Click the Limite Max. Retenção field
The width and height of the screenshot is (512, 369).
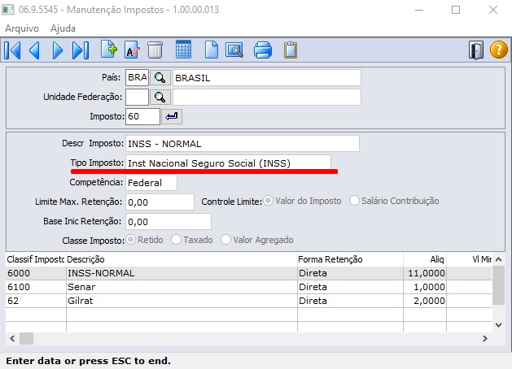[160, 202]
